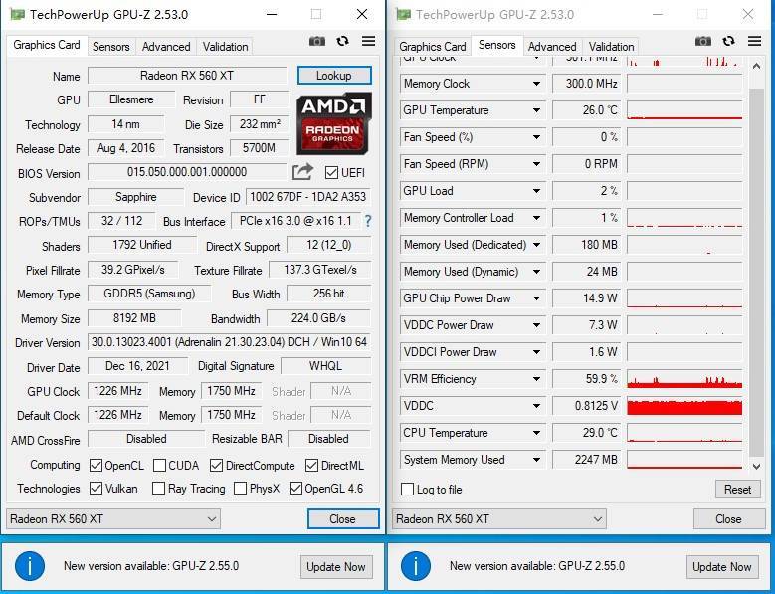
Task: Click the sensors list scrollbar thumb
Action: pos(756,273)
